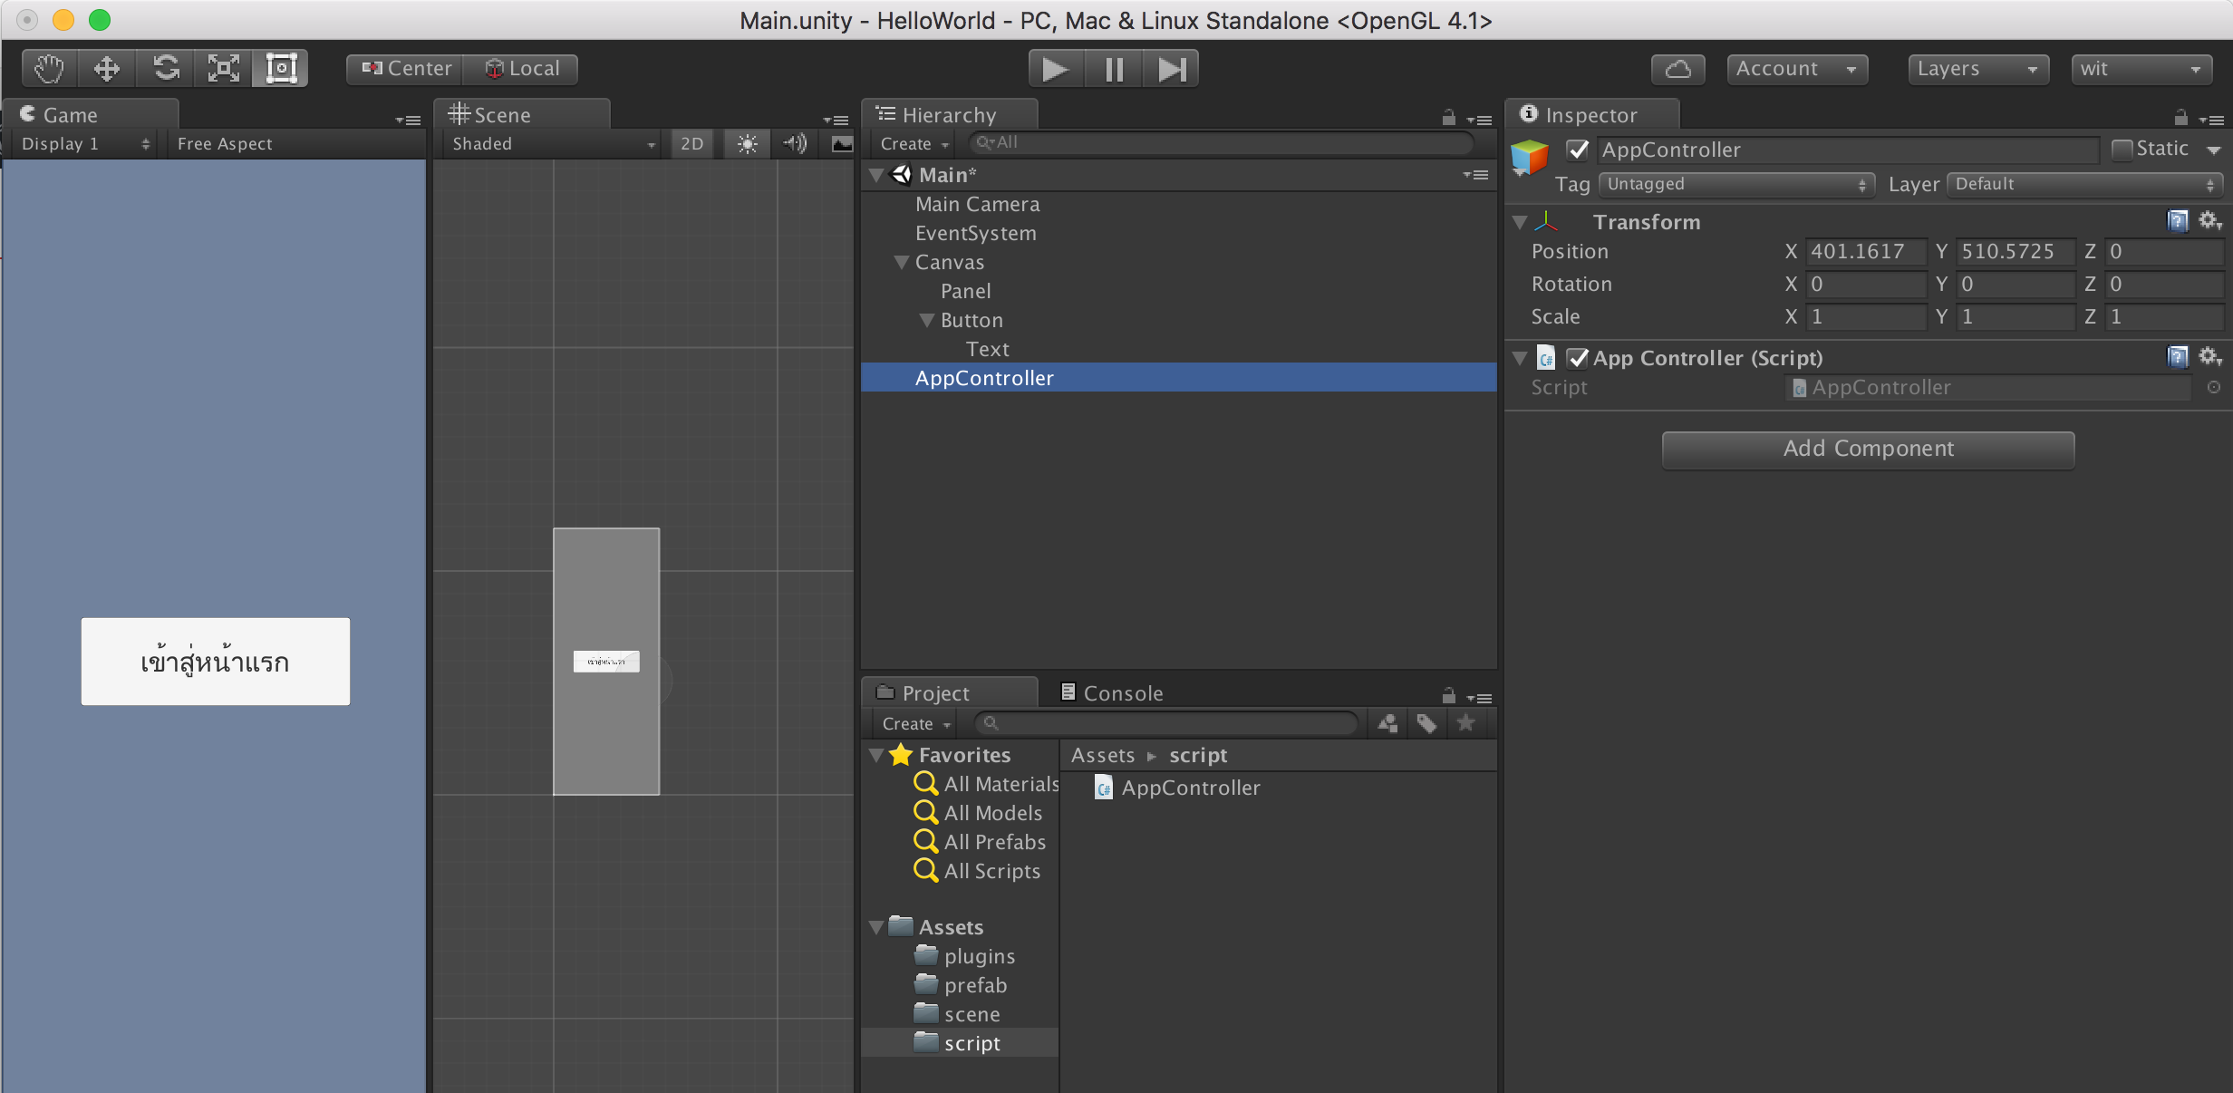Click the Play button to run the scene
This screenshot has height=1093, width=2233.
(x=1055, y=67)
